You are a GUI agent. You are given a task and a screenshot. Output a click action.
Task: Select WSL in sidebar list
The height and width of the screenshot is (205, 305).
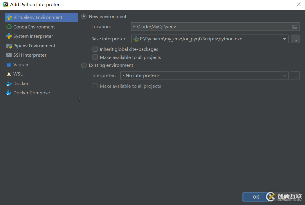pos(41,74)
